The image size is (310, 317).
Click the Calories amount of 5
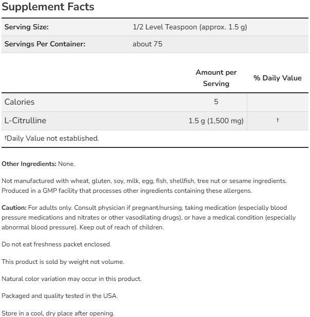pyautogui.click(x=216, y=102)
